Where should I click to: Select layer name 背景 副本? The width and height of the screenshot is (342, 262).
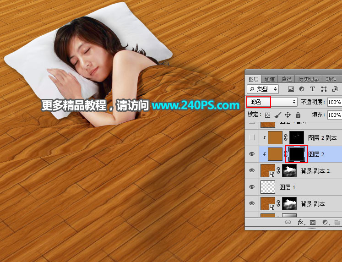pyautogui.click(x=313, y=204)
